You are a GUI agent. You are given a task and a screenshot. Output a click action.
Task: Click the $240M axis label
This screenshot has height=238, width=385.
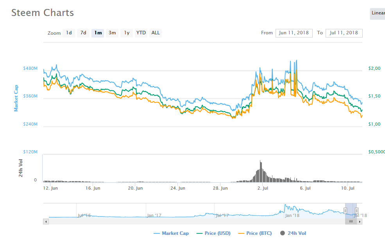tap(30, 124)
